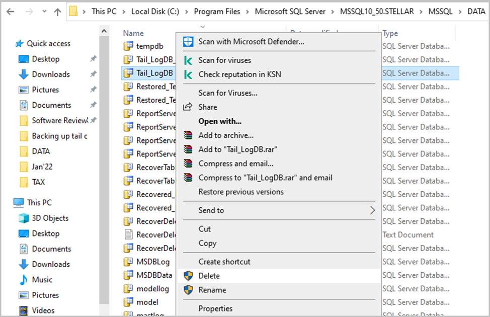Click WinRAR icon next to Compress and email
The height and width of the screenshot is (317, 490).
tap(188, 163)
